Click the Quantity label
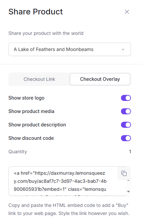 [x=18, y=152]
